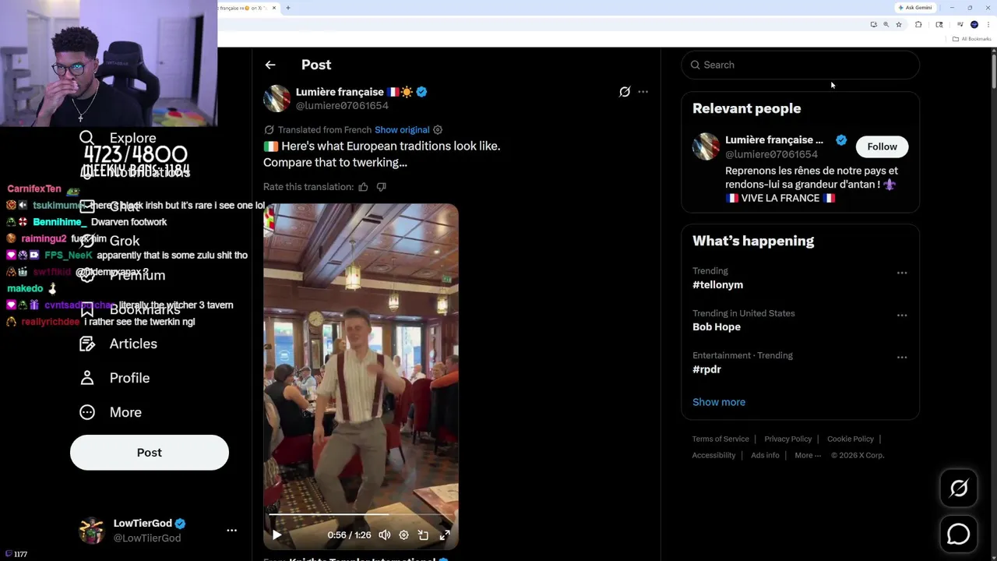Open Terms of Service
This screenshot has width=997, height=561.
(x=720, y=439)
